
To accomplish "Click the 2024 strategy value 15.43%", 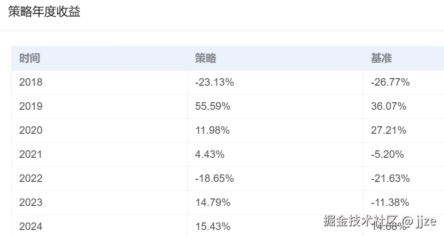I will pyautogui.click(x=212, y=226).
